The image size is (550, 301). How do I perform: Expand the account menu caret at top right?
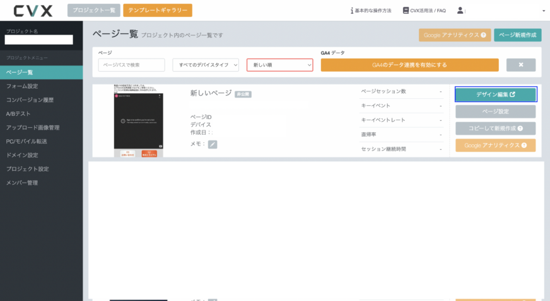[543, 11]
